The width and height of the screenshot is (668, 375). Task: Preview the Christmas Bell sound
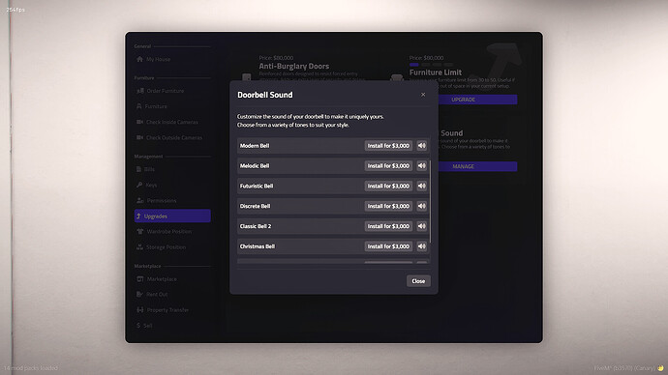(x=422, y=246)
